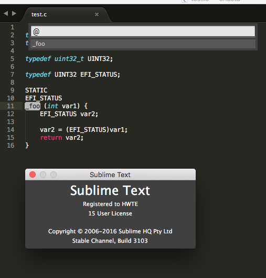Close the test.c tab
Viewport: 266px width, 278px height.
click(x=97, y=14)
